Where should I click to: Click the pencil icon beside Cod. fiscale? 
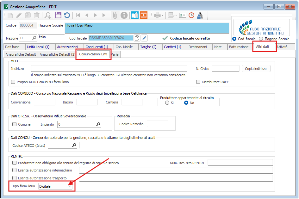point(144,38)
